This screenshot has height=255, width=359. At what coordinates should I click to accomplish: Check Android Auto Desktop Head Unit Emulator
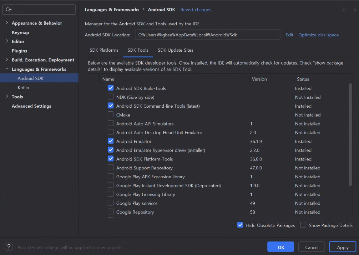111,132
